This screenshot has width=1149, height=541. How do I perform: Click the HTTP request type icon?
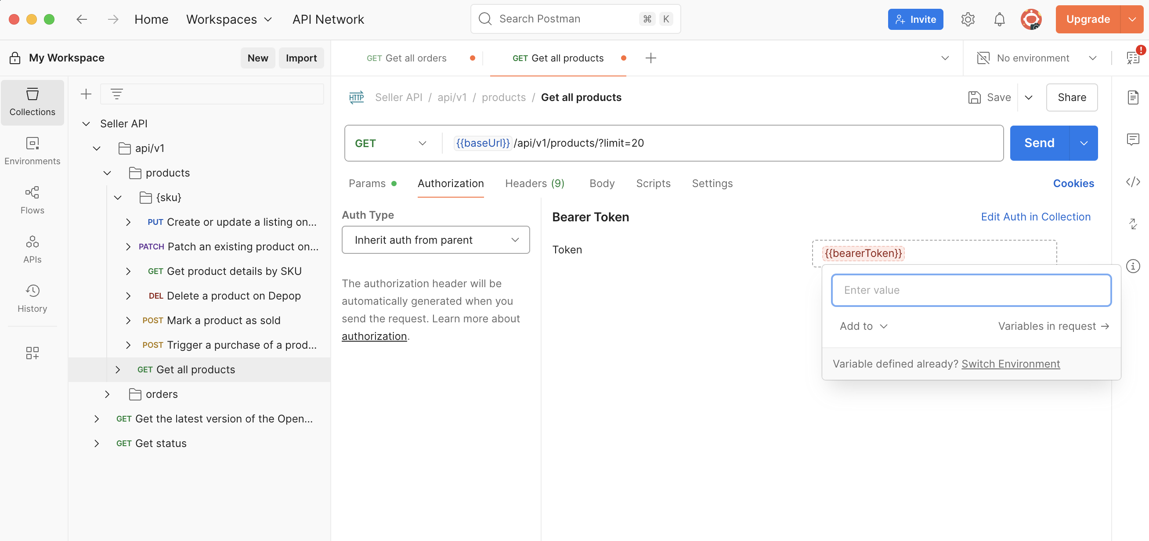pos(356,97)
